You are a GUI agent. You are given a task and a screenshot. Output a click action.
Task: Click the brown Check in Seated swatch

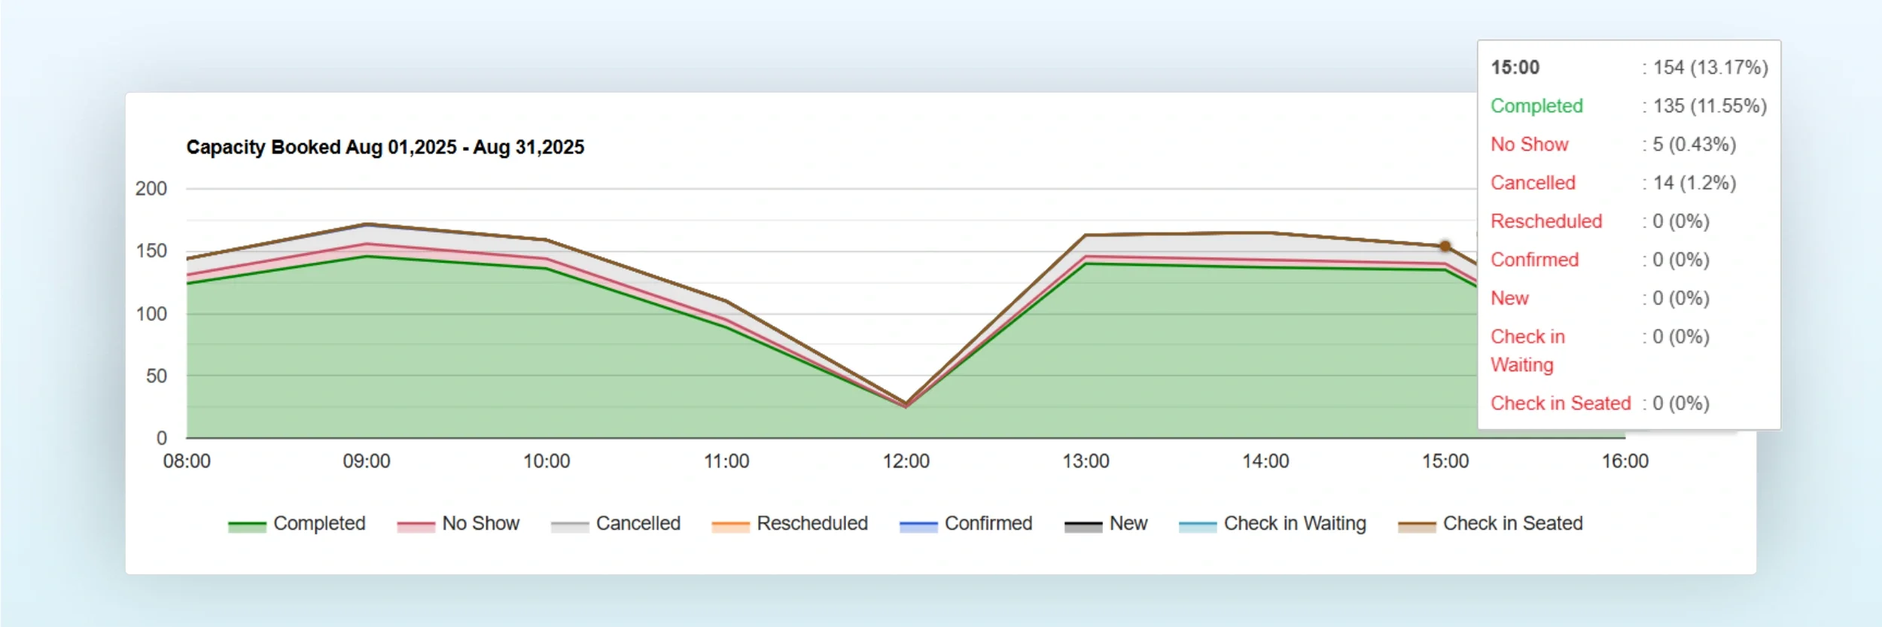[x=1417, y=526]
